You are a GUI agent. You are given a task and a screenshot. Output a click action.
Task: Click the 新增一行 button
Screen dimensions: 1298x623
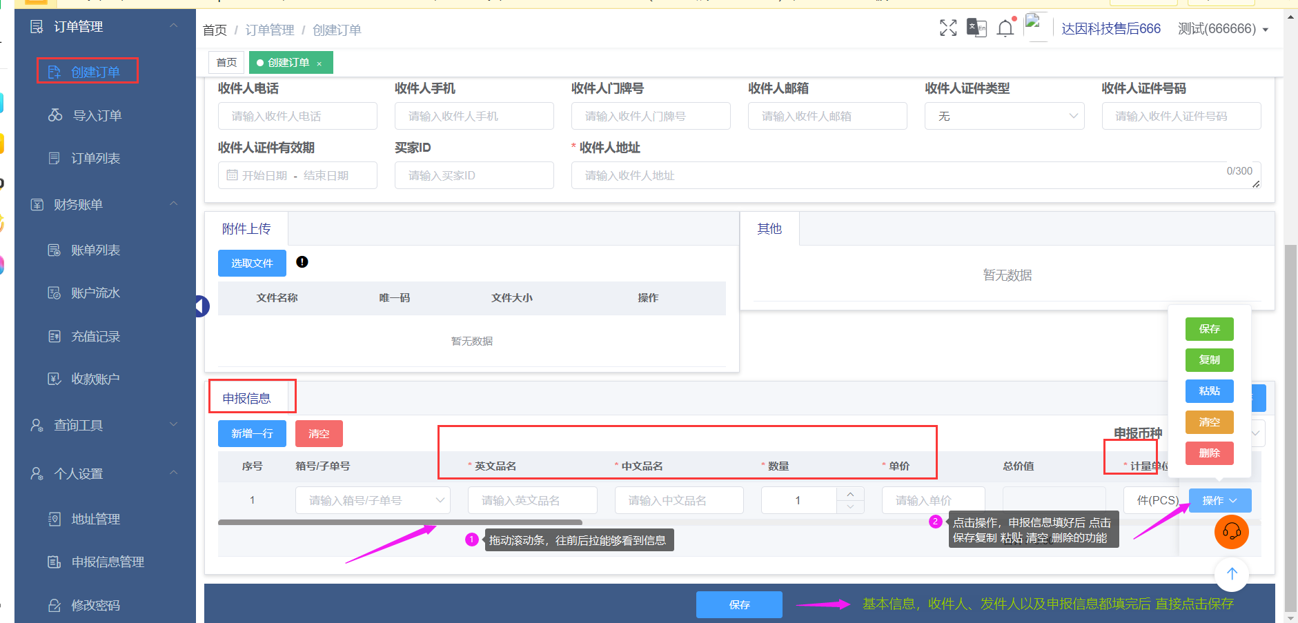click(x=252, y=433)
